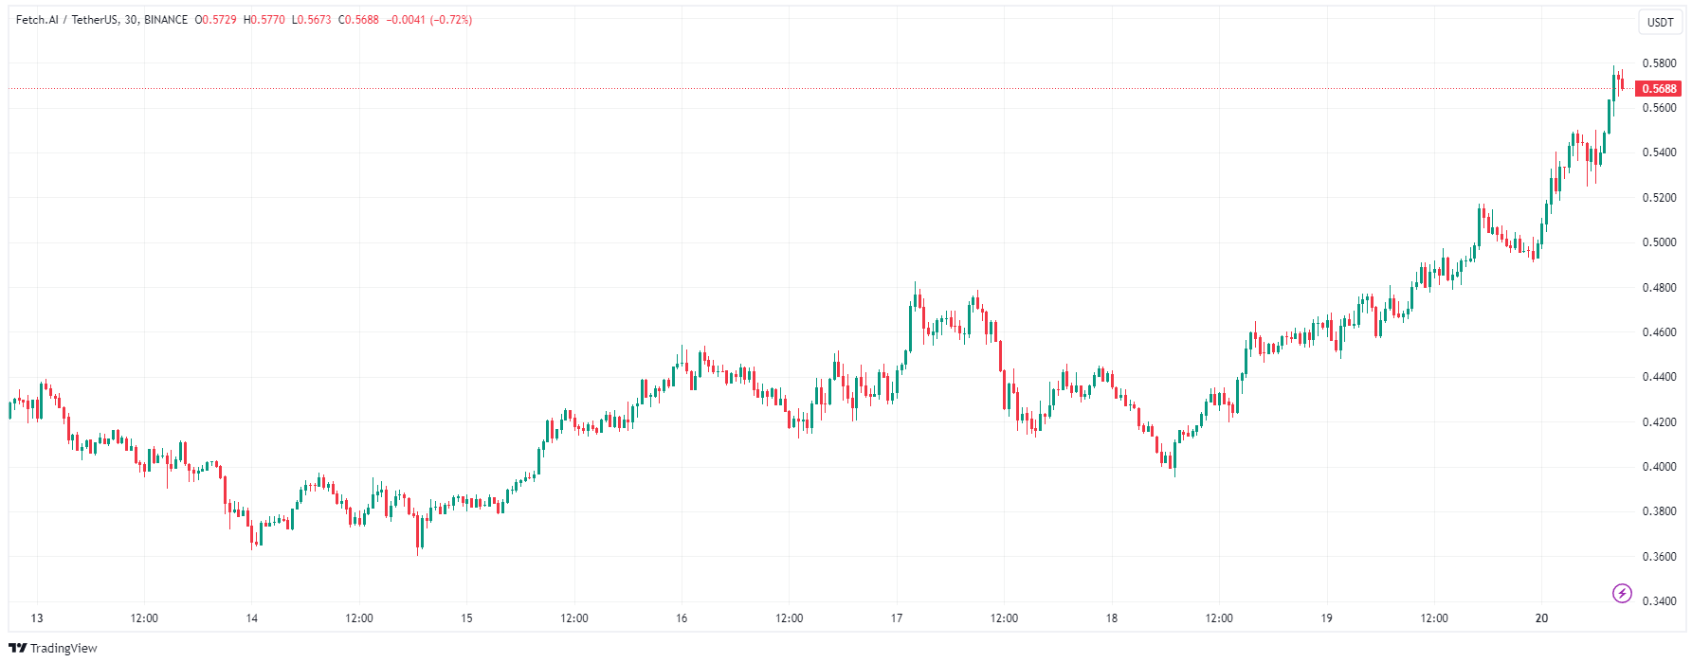Select the Fetch.AI / TetherUS symbol title
This screenshot has height=662, width=1692.
pos(66,20)
